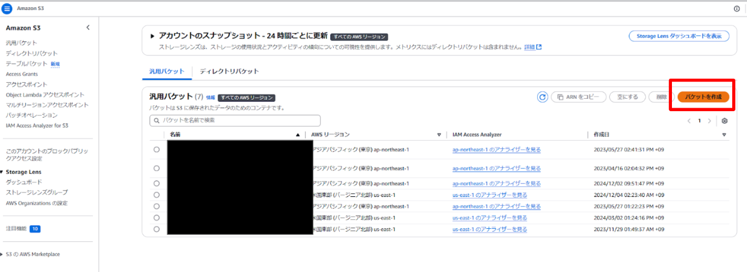747x272 pixels.
Task: Select the bucket created 2023/11/29 01:49:37 AM
Action: click(x=157, y=229)
